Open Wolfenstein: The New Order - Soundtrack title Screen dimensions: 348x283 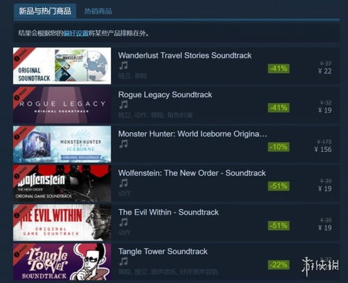click(192, 173)
